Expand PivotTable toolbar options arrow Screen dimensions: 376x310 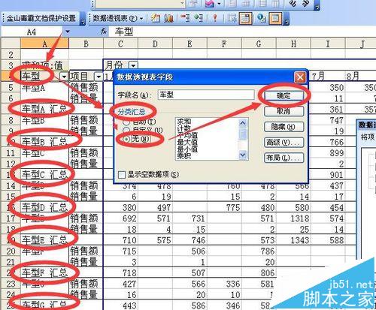point(286,19)
